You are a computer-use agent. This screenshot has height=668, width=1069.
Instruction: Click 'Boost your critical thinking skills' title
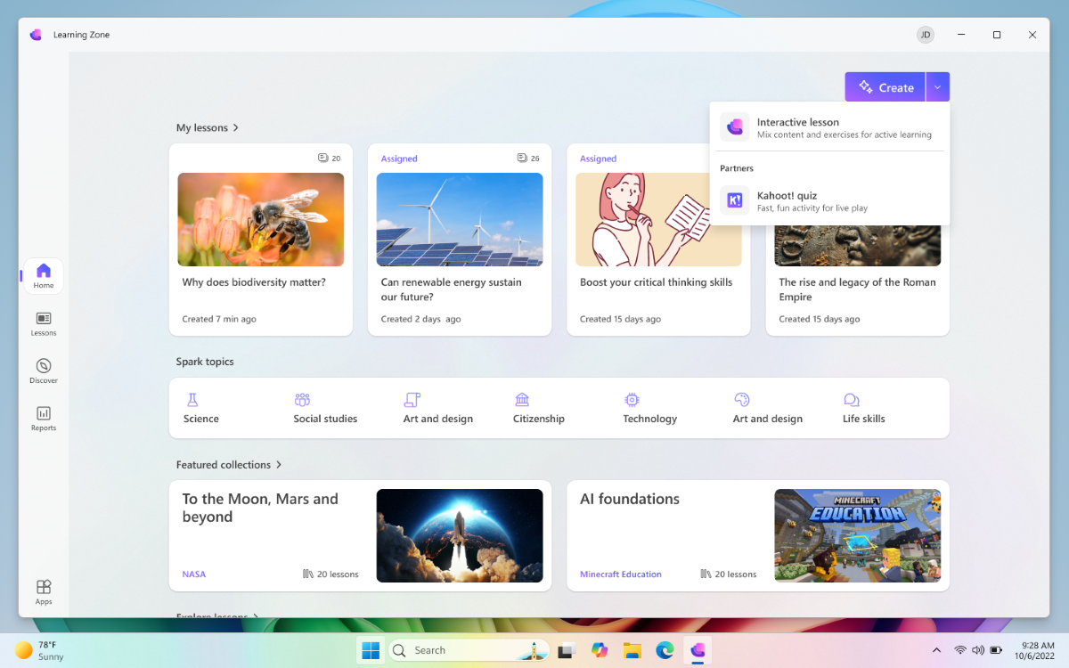point(657,282)
